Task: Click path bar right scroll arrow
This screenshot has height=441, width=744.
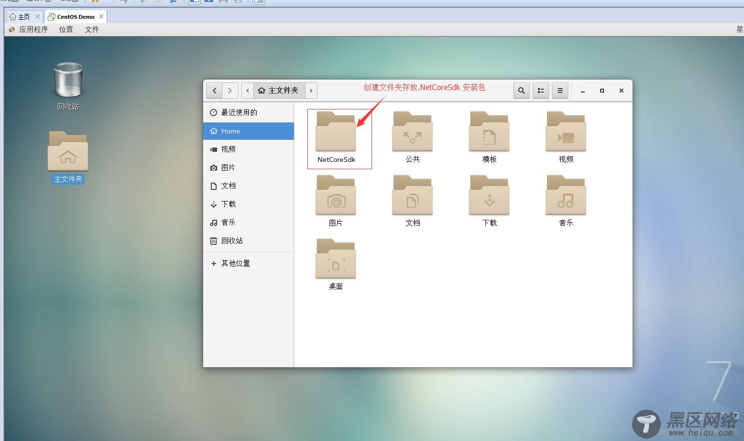Action: 311,90
